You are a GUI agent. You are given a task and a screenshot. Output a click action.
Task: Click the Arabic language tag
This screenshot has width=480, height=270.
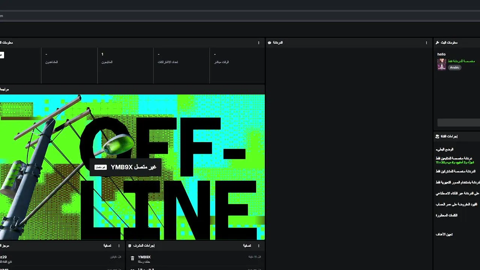(454, 67)
